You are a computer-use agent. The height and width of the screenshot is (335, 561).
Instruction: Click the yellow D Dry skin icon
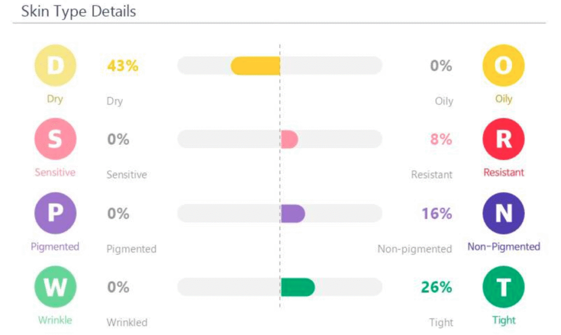[55, 65]
